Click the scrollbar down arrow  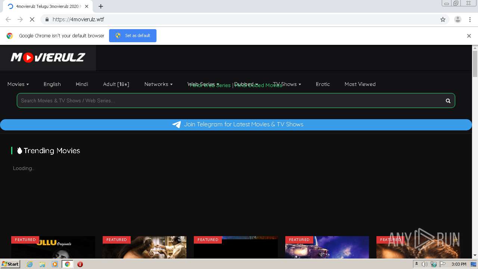click(x=475, y=256)
